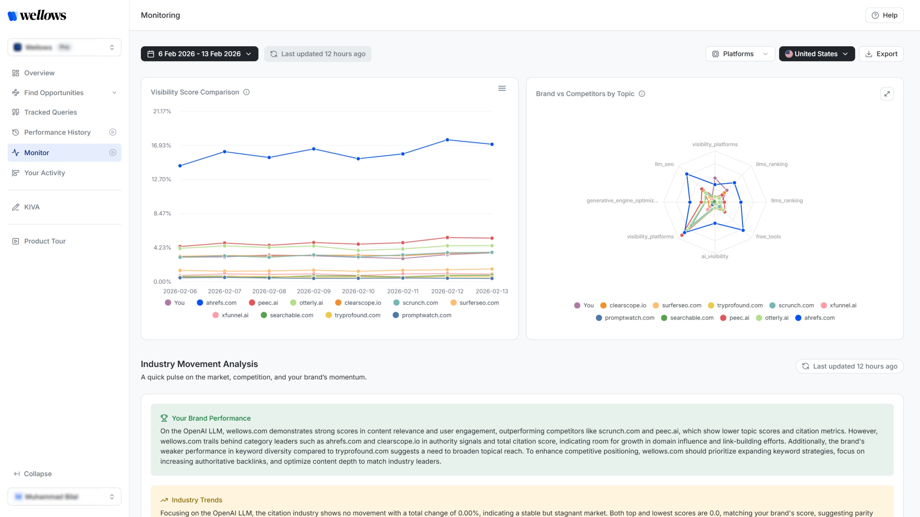
Task: Open Performance History in the sidebar
Action: [57, 132]
